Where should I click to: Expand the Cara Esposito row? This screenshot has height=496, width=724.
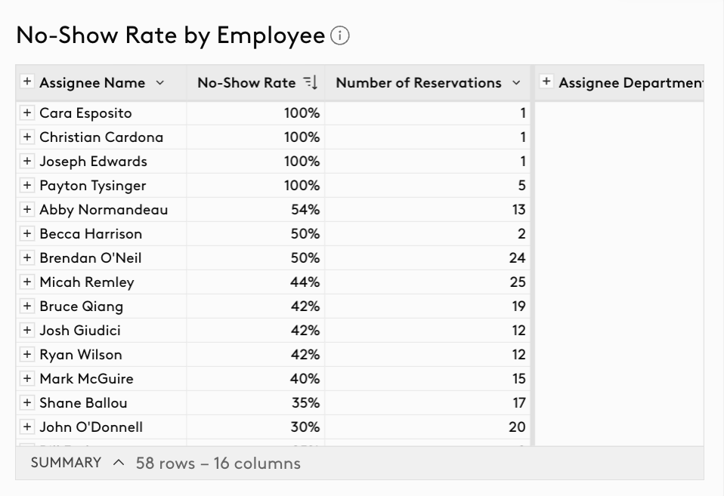click(27, 113)
